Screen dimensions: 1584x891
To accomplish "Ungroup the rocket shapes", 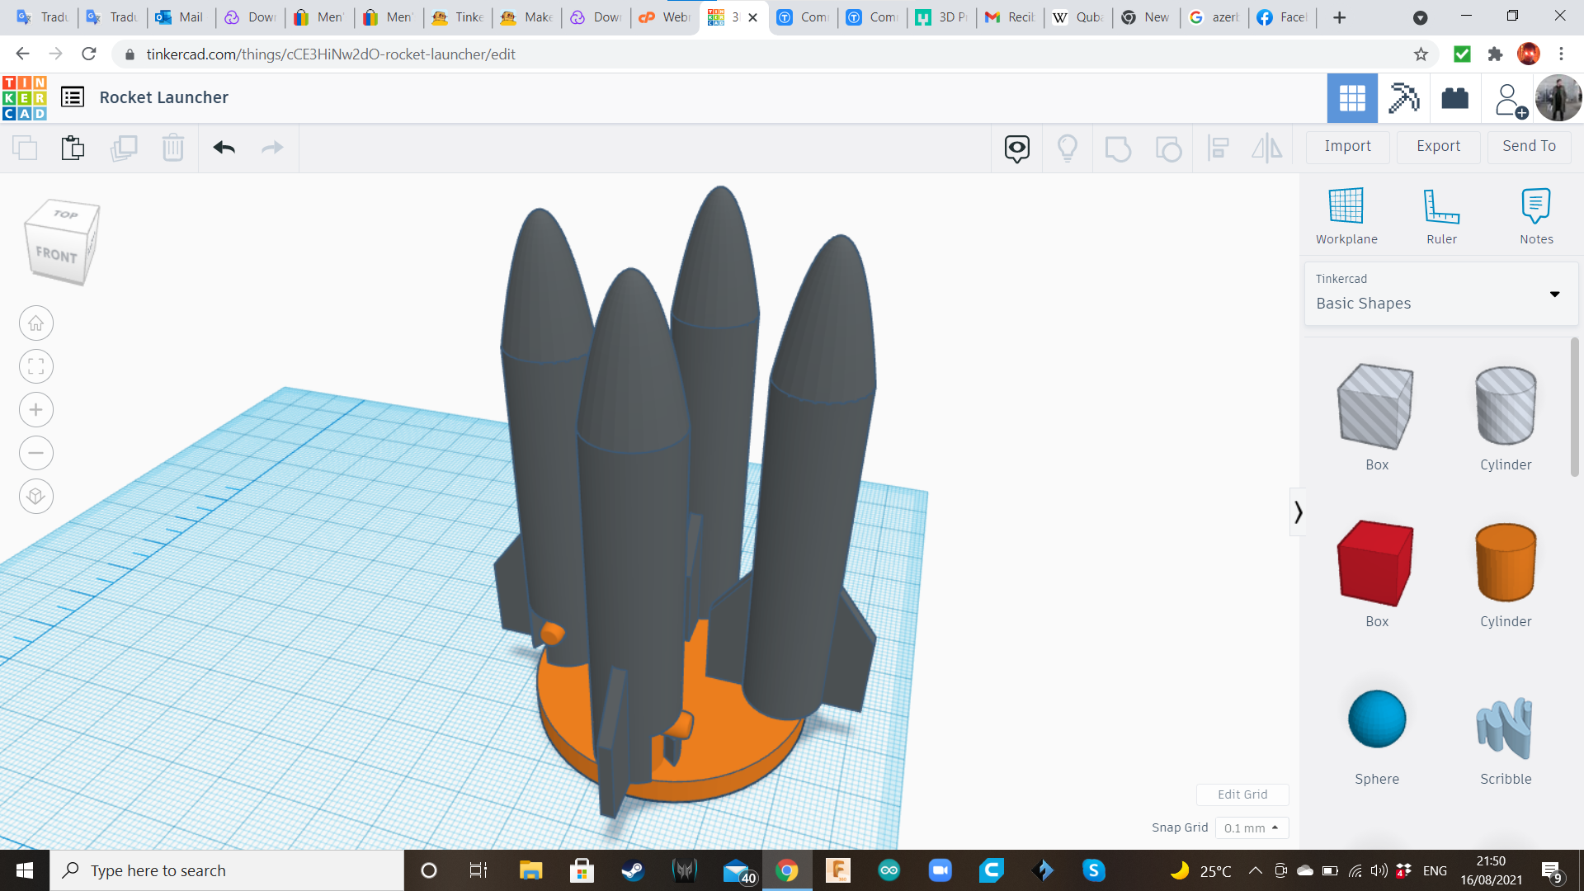I will click(x=1169, y=148).
